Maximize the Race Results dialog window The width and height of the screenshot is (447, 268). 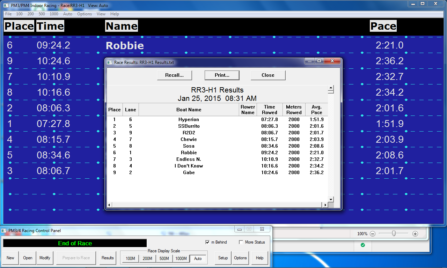(x=319, y=61)
